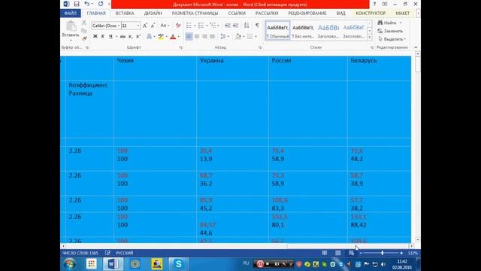This screenshot has width=481, height=271.
Task: Sort the selection with the A-Z sort icon
Action: pyautogui.click(x=247, y=26)
